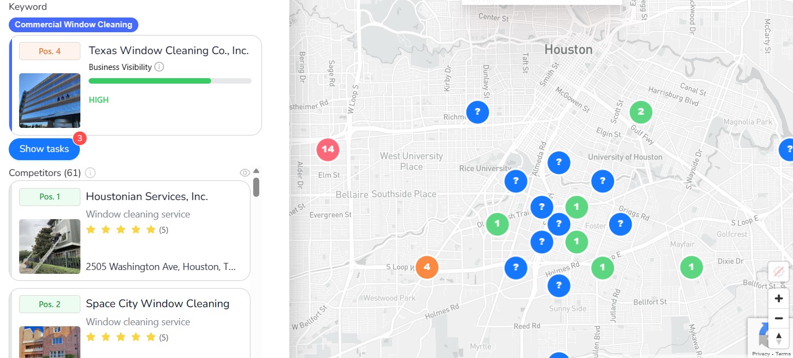This screenshot has width=793, height=358.
Task: Open the Privacy link
Action: [761, 354]
